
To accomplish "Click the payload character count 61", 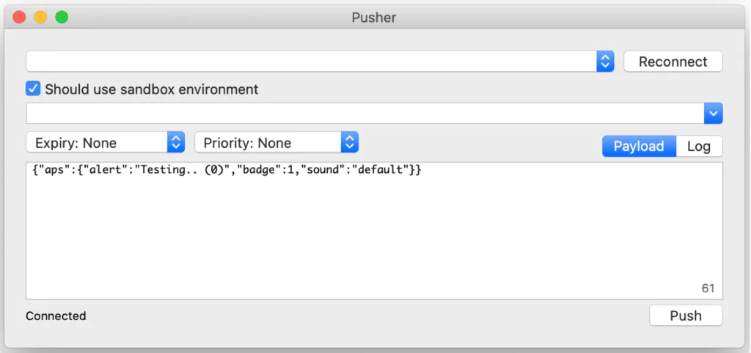I will [708, 289].
